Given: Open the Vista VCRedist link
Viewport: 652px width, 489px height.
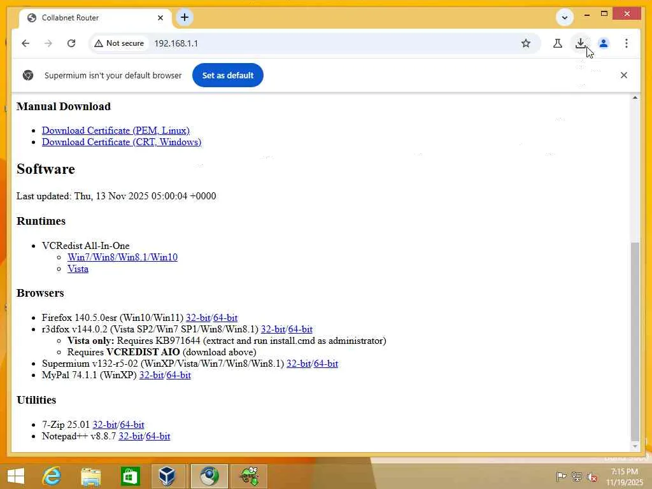Looking at the screenshot, I should pos(78,269).
